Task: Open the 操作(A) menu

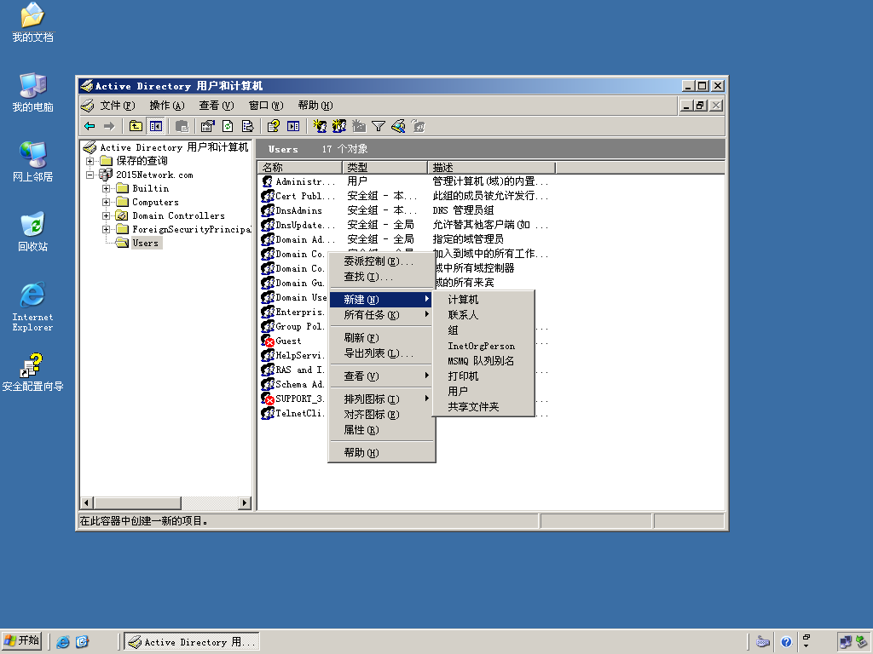Action: pyautogui.click(x=166, y=105)
